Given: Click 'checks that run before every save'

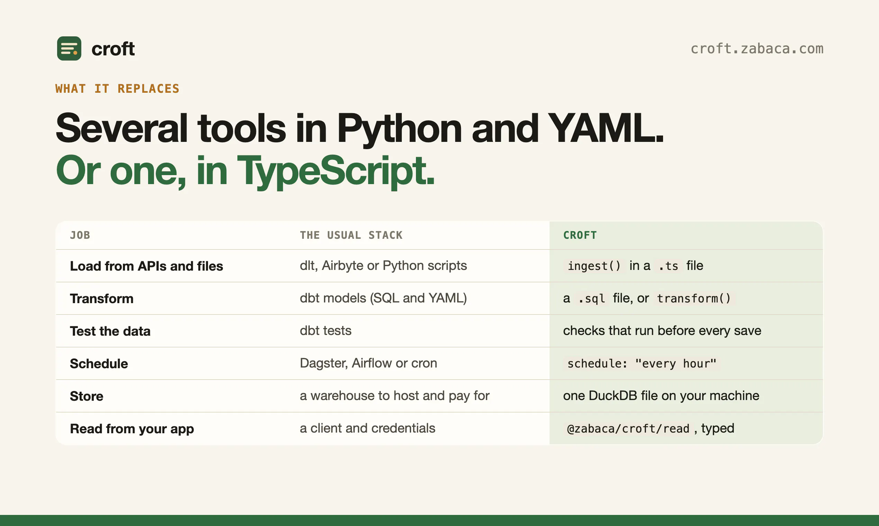Looking at the screenshot, I should [x=662, y=331].
